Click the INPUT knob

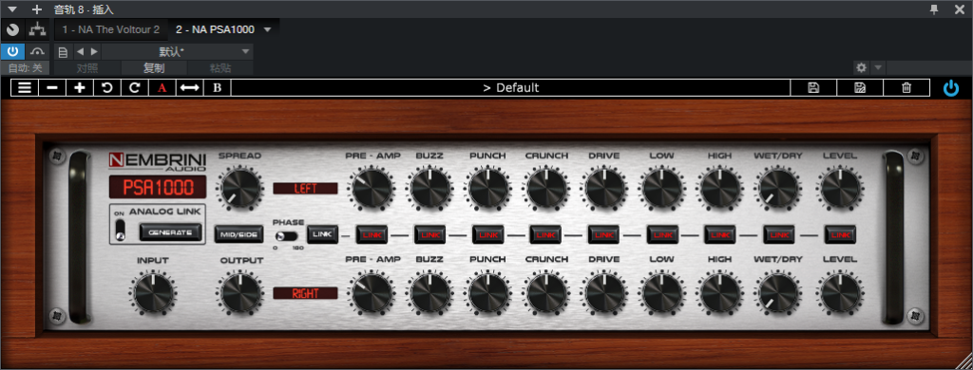pyautogui.click(x=152, y=292)
